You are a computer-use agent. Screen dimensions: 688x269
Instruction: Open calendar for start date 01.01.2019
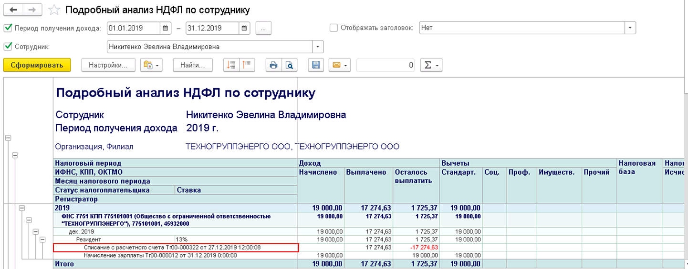pos(165,28)
